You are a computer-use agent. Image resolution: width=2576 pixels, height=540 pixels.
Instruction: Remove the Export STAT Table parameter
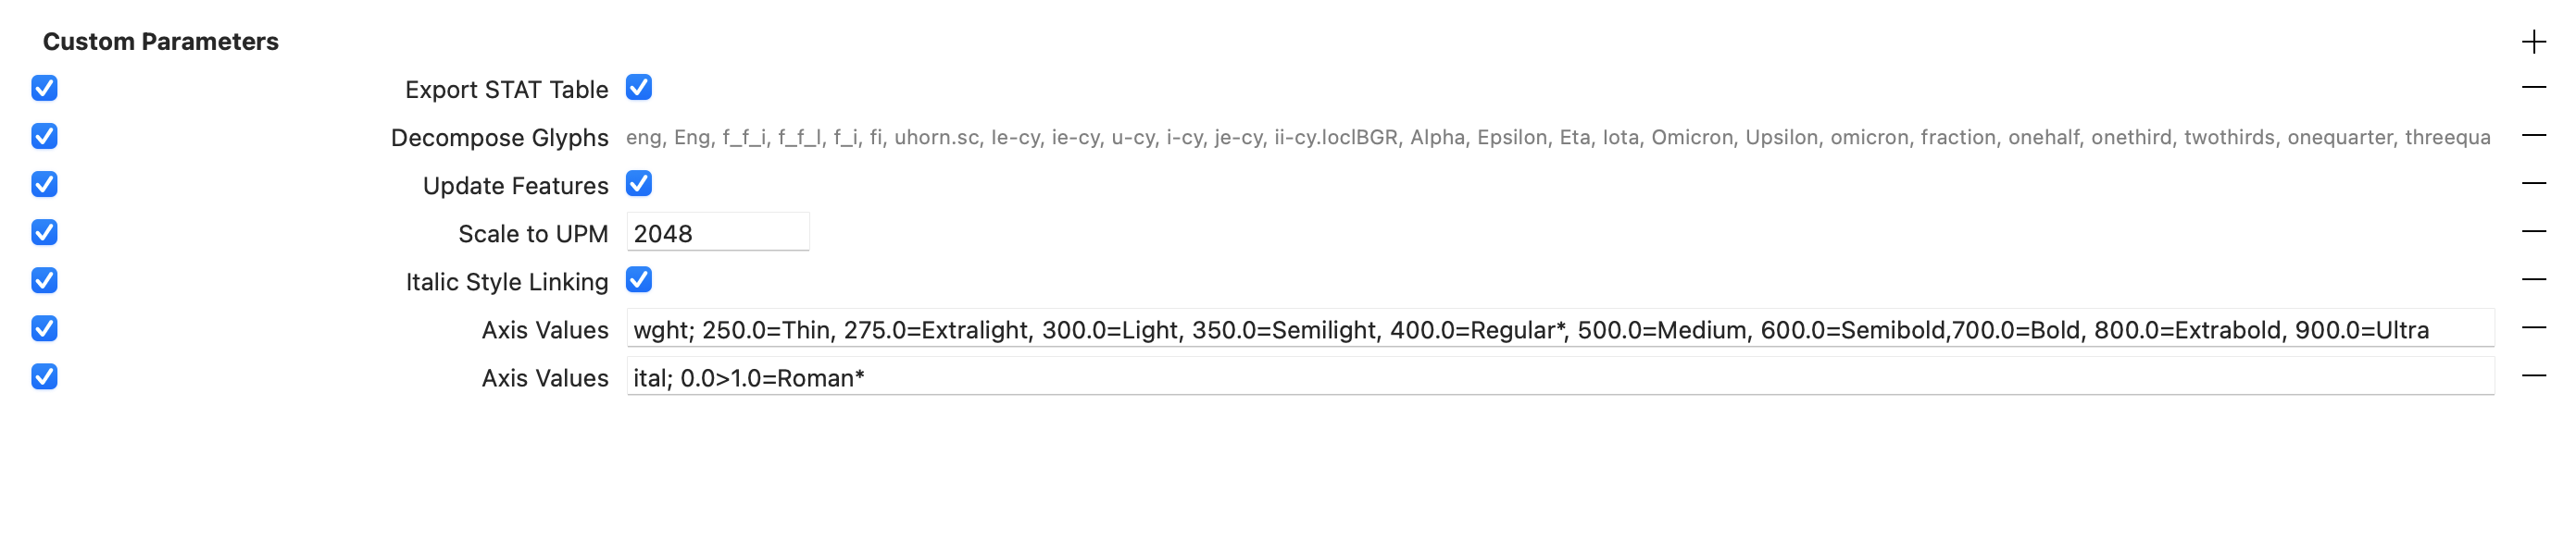click(x=2533, y=88)
